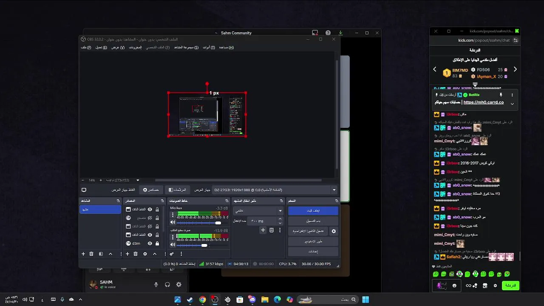
Task: Open source Filters button in properties bar
Action: (x=177, y=190)
